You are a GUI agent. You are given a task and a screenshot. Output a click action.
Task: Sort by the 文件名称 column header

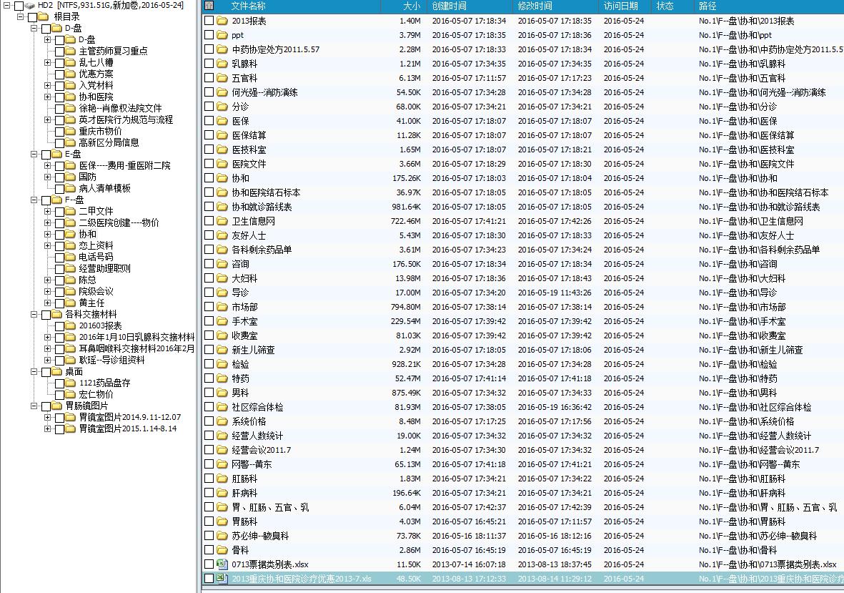(x=249, y=6)
